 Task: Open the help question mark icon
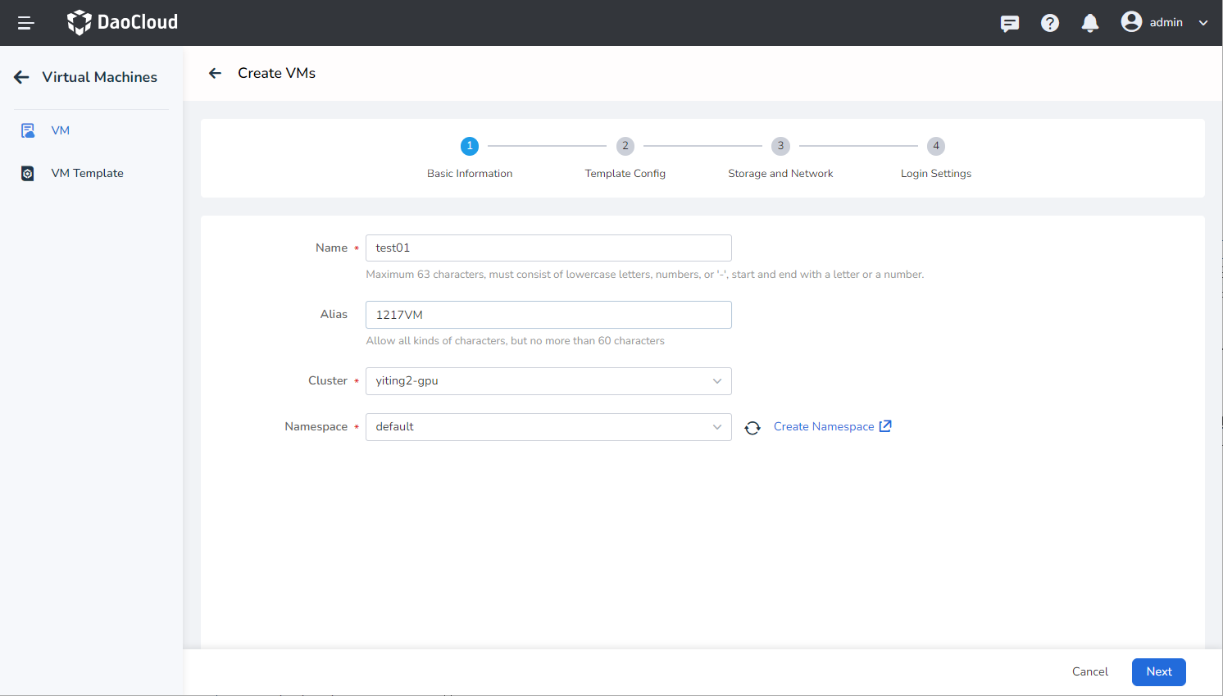tap(1049, 23)
